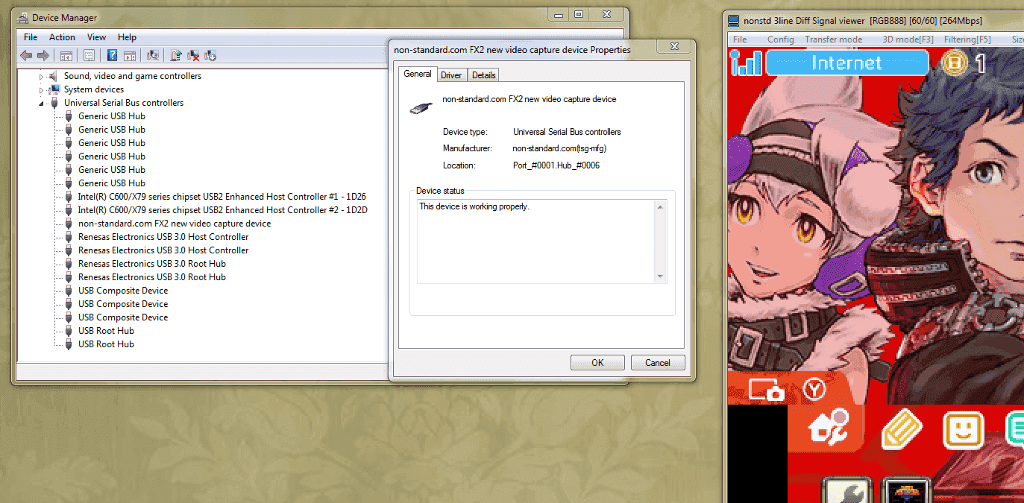
Task: Open File menu in signal viewer
Action: tap(740, 39)
